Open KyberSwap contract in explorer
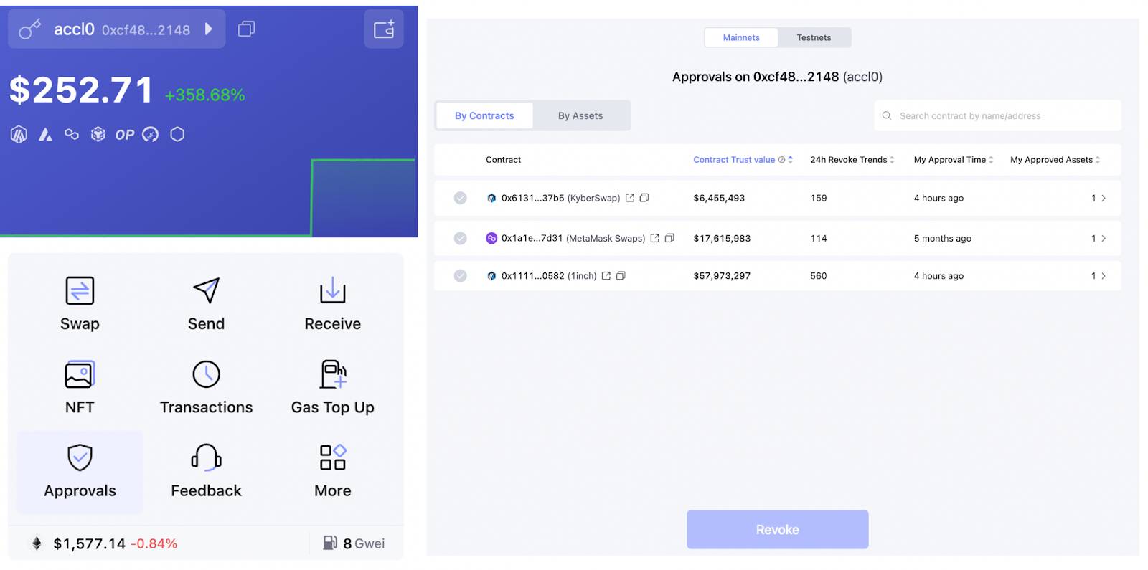 tap(629, 198)
